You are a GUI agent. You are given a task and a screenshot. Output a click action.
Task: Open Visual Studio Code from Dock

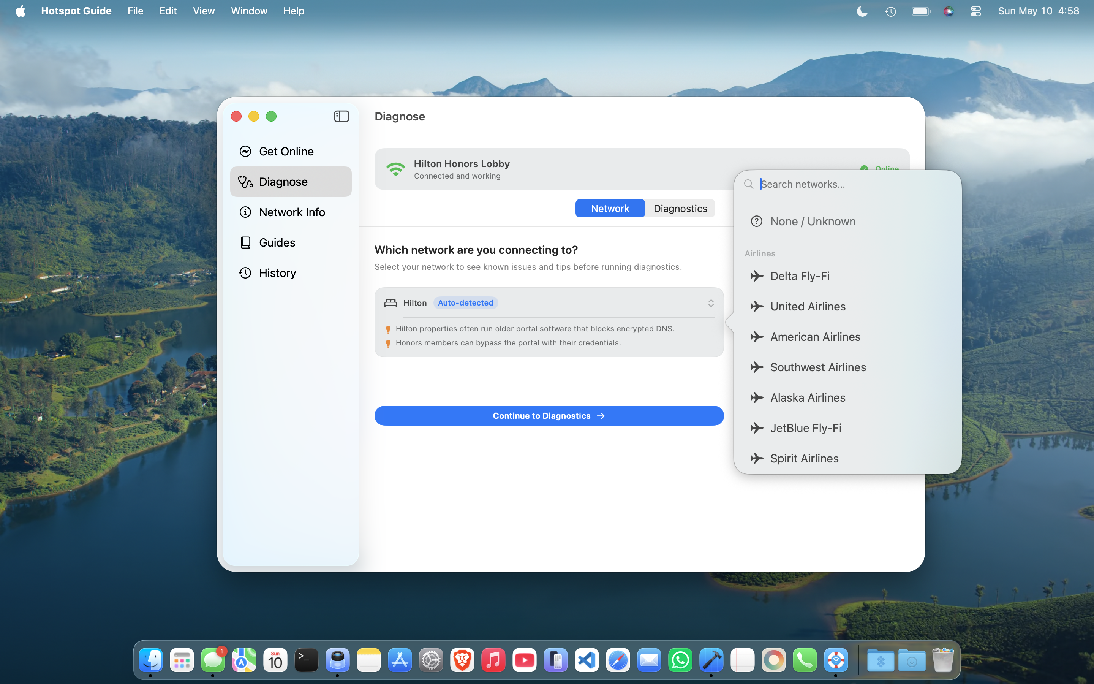(x=587, y=660)
